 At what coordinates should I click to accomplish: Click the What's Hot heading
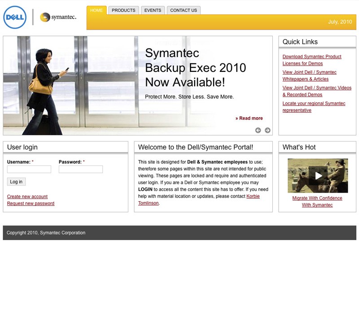coord(299,147)
